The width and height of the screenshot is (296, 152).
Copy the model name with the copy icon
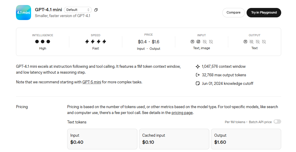click(96, 10)
